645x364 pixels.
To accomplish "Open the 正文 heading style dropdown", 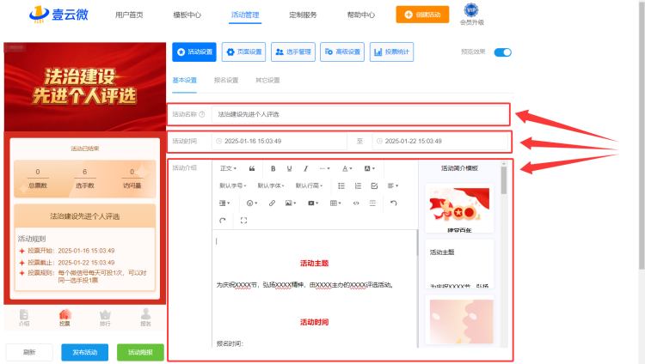I will point(228,168).
